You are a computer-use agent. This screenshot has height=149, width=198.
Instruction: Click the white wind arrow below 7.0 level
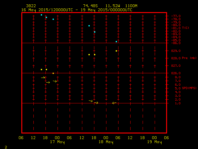tap(48, 82)
